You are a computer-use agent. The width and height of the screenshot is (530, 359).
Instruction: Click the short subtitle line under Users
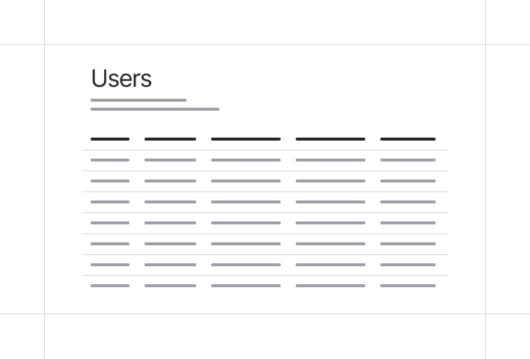(x=138, y=100)
